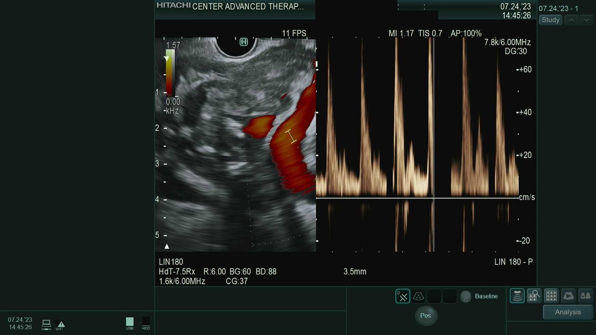Open the image search review icon
Viewport: 596px width, 335px height.
pos(534,296)
